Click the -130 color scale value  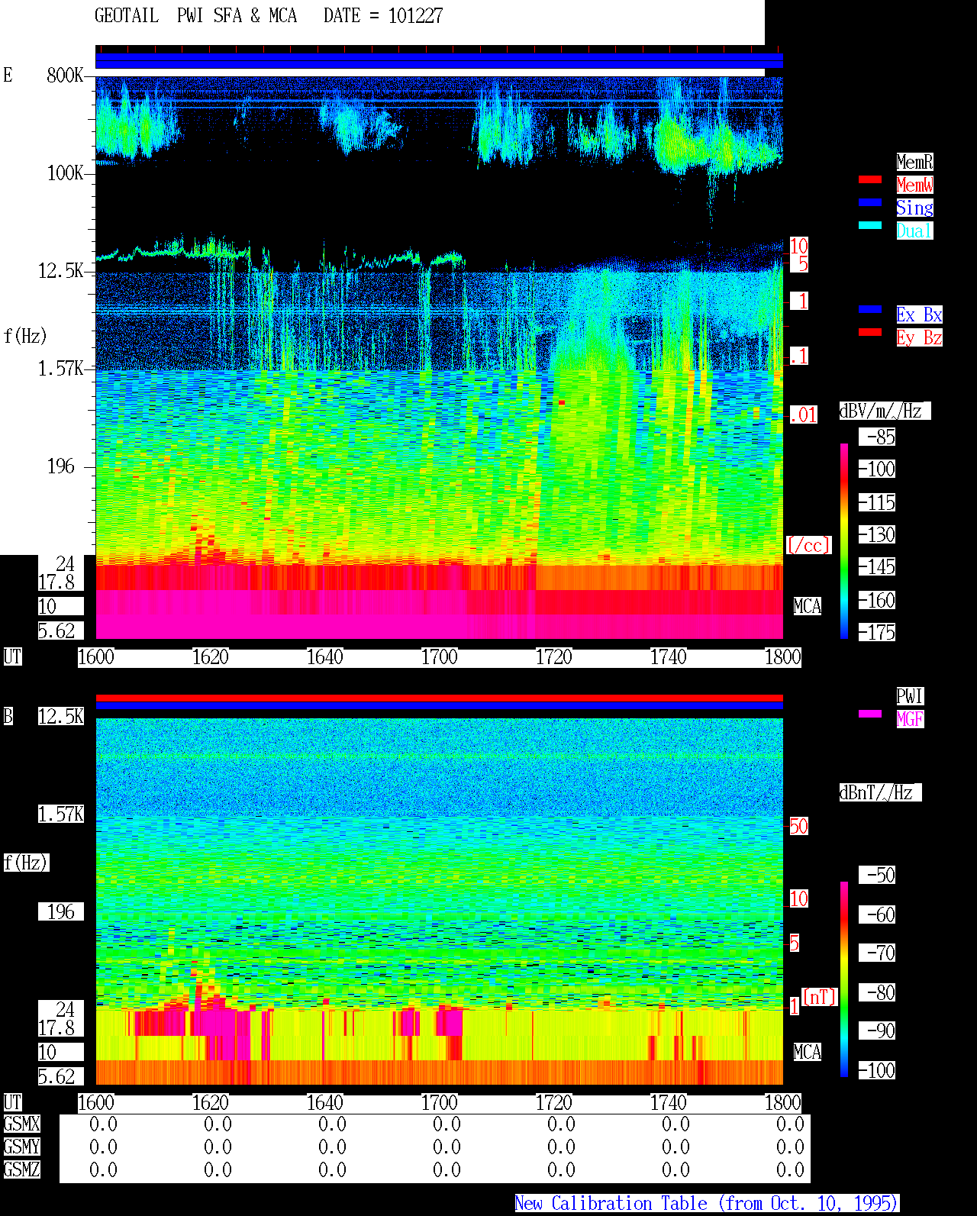(878, 534)
